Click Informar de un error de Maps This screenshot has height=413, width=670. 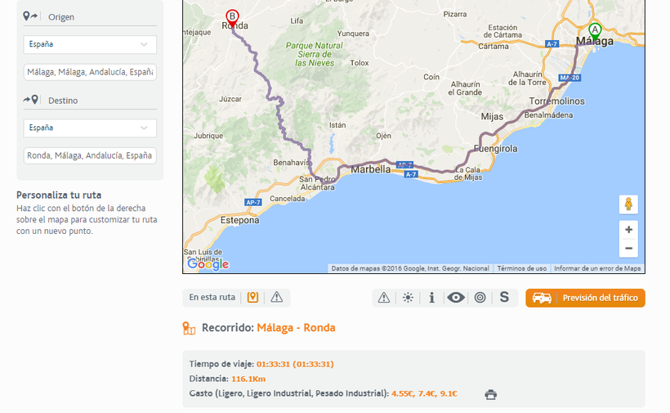pos(597,268)
